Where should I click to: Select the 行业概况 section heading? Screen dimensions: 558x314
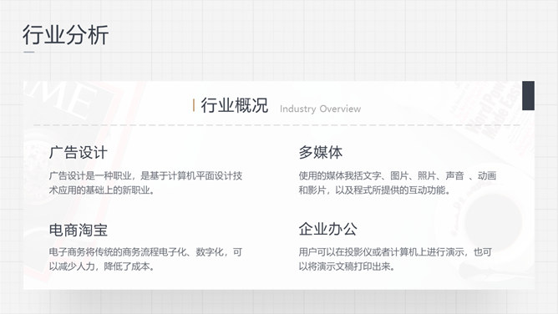235,105
